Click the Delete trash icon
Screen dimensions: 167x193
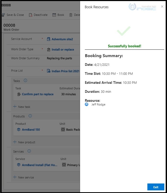point(71,15)
